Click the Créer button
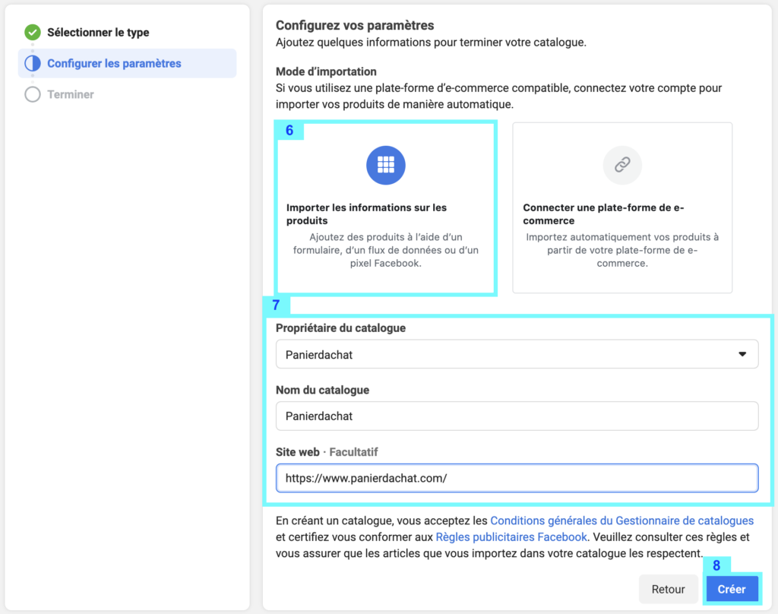The height and width of the screenshot is (614, 778). pos(732,589)
